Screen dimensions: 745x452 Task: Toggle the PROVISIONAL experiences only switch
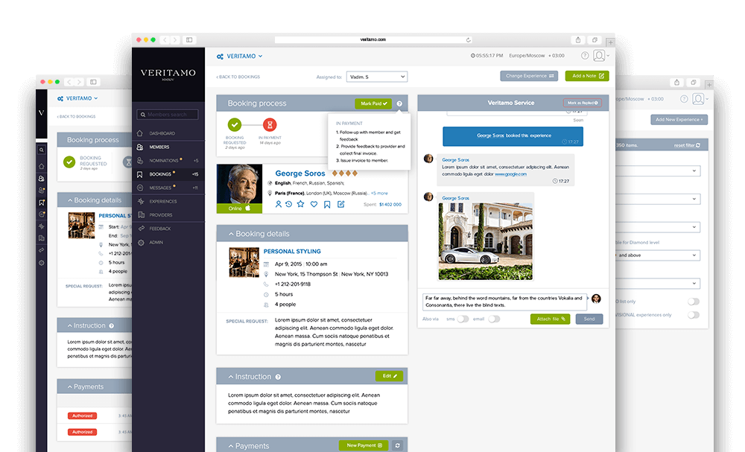click(x=694, y=315)
